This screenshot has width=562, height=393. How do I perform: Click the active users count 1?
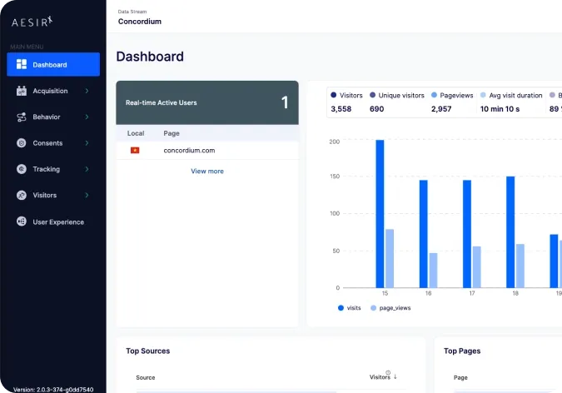tap(285, 102)
